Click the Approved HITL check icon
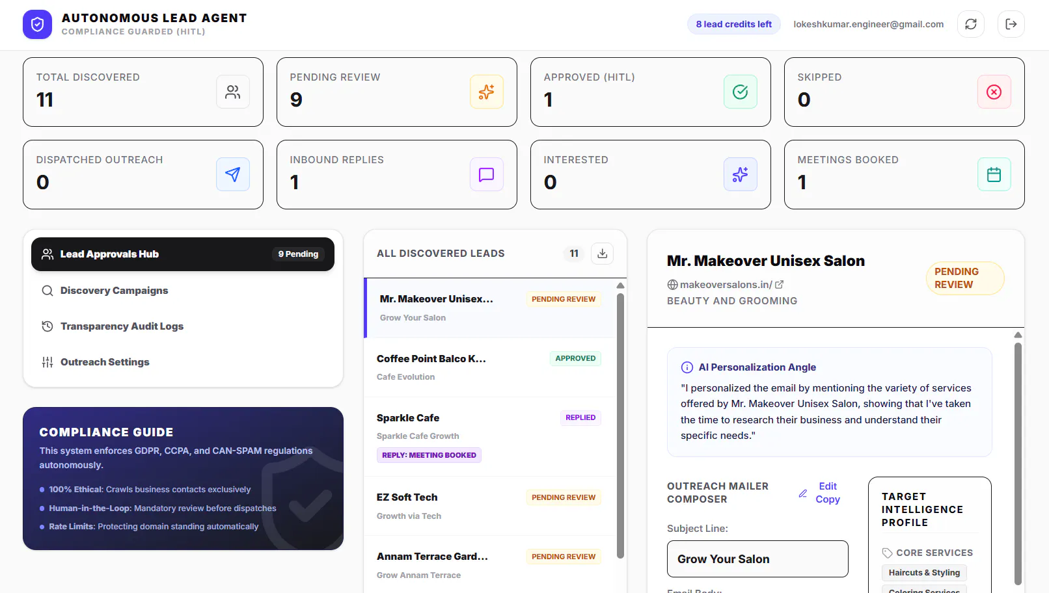1049x593 pixels. [740, 92]
